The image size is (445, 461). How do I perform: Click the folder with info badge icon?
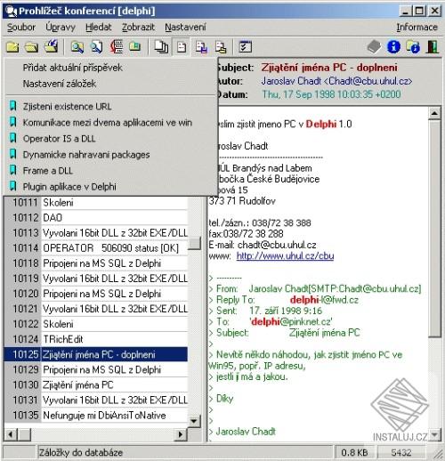point(413,47)
